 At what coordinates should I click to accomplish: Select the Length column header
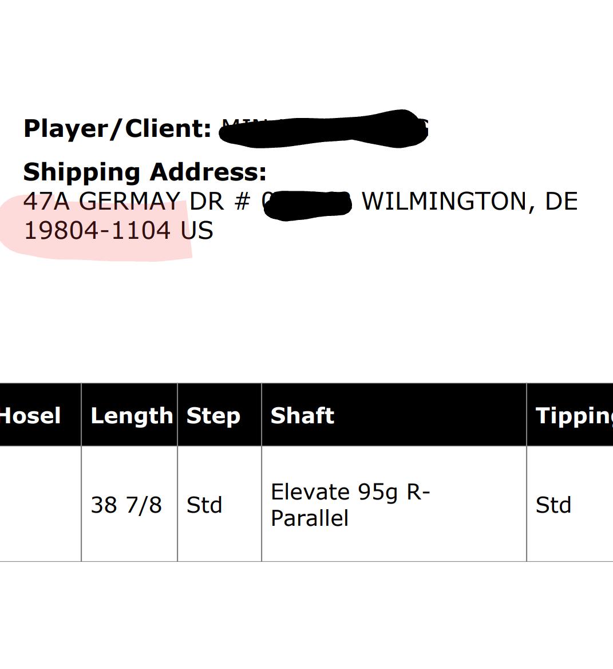click(132, 415)
